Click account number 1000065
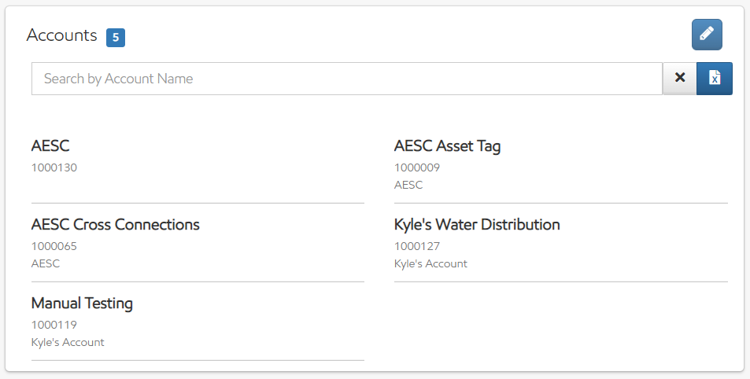Viewport: 750px width, 379px height. 54,246
